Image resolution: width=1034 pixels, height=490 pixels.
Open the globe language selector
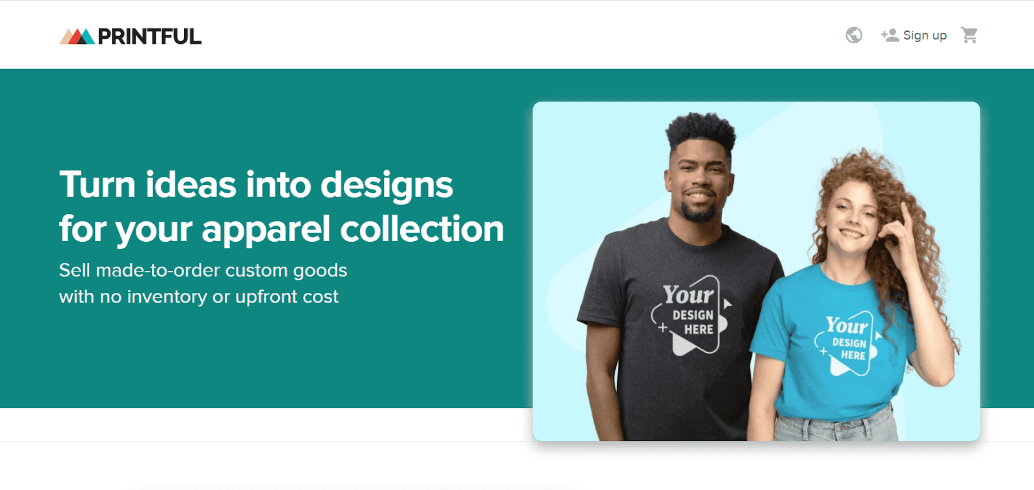pyautogui.click(x=854, y=35)
